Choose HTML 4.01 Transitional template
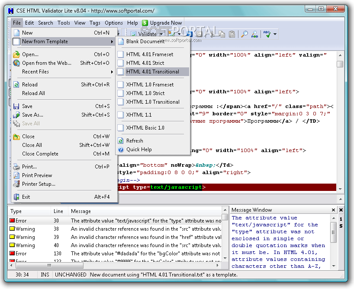This screenshot has width=354, height=289. click(x=153, y=72)
